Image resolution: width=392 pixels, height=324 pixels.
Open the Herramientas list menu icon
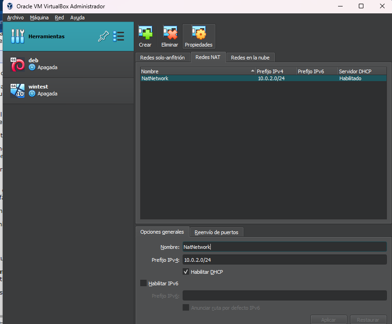[x=119, y=36]
